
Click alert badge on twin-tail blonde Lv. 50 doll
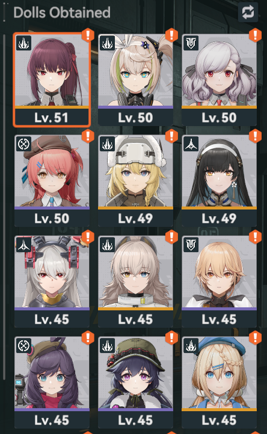click(x=171, y=35)
